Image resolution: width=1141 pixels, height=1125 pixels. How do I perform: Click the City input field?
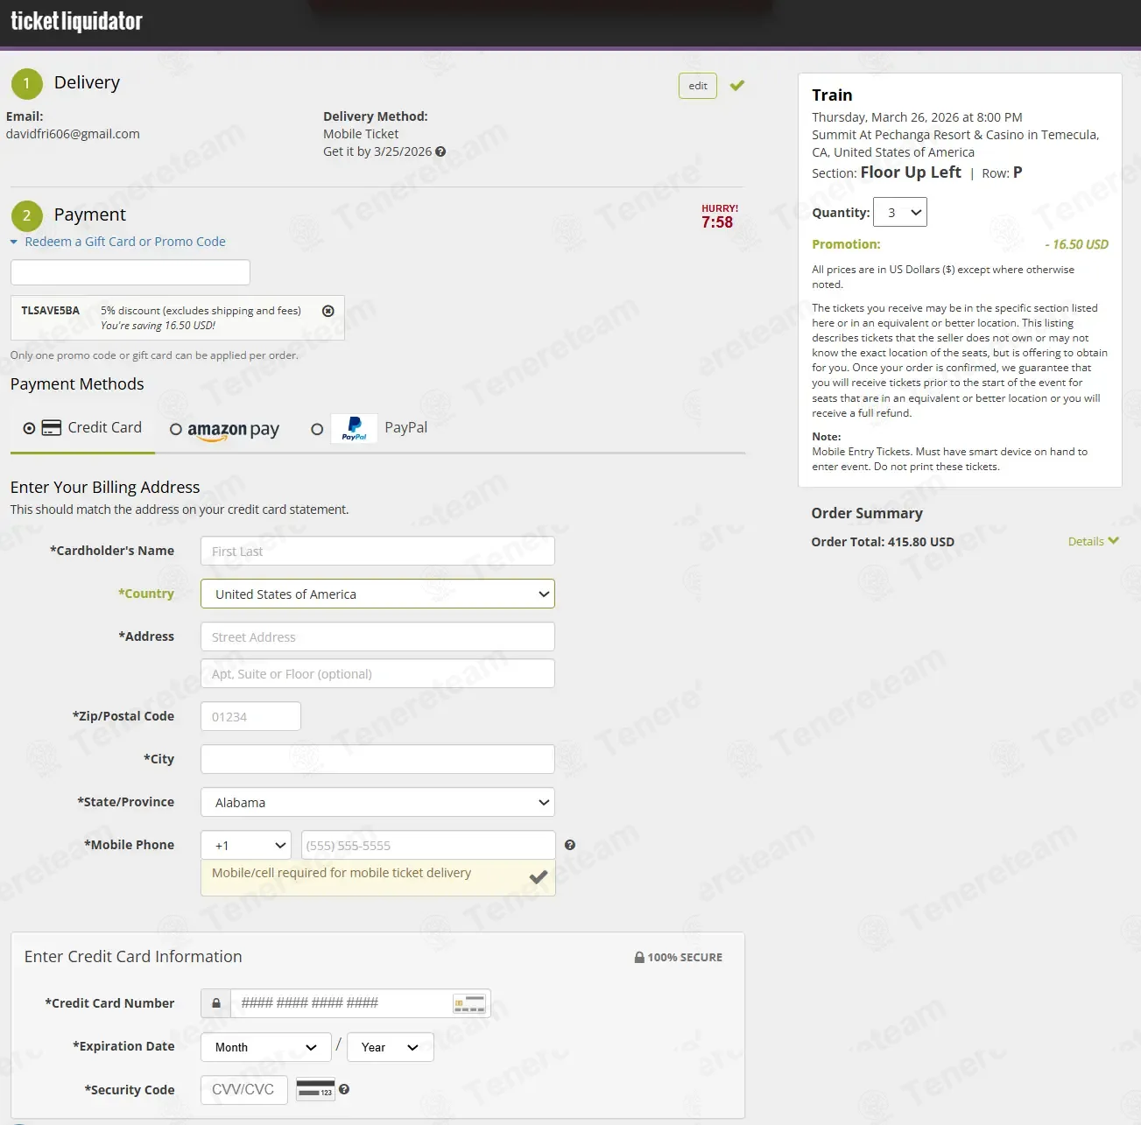tap(377, 759)
